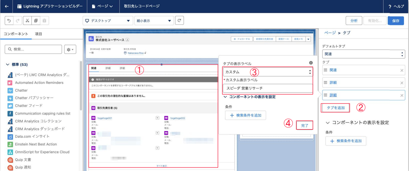Click the back arrow in header
409x171 pixels.
tap(7, 6)
